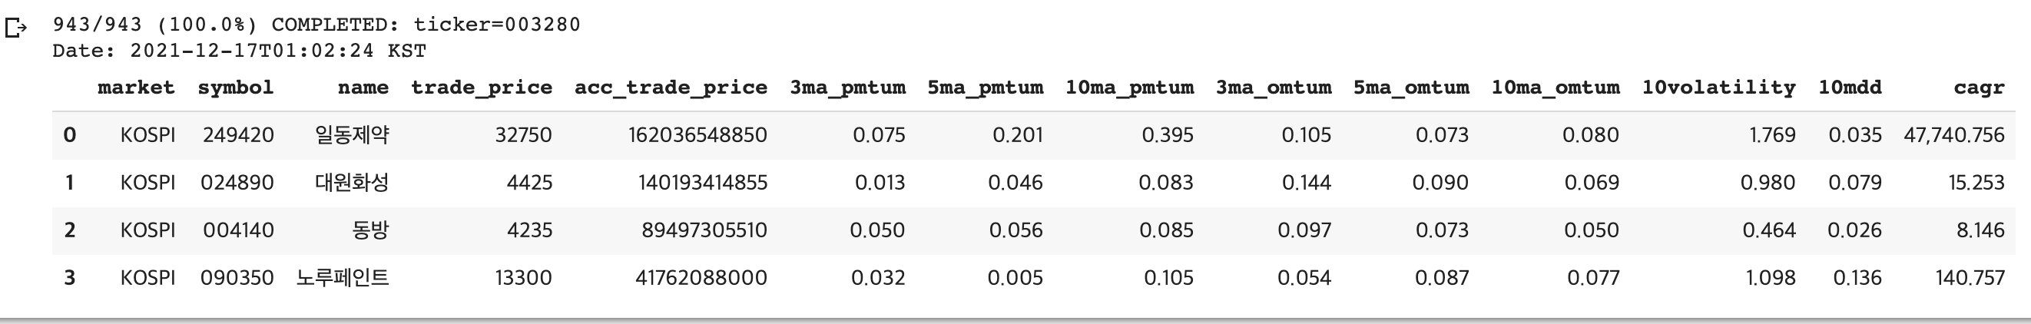The width and height of the screenshot is (2031, 324).
Task: Click the 10ma_omtum column header
Action: 1555,88
